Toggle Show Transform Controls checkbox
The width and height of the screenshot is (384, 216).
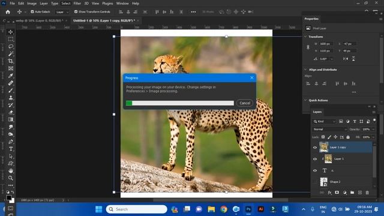76,12
